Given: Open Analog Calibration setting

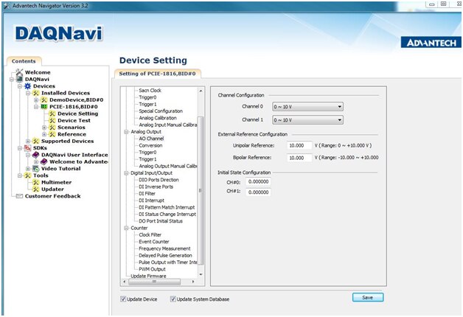Looking at the screenshot, I should pos(158,118).
